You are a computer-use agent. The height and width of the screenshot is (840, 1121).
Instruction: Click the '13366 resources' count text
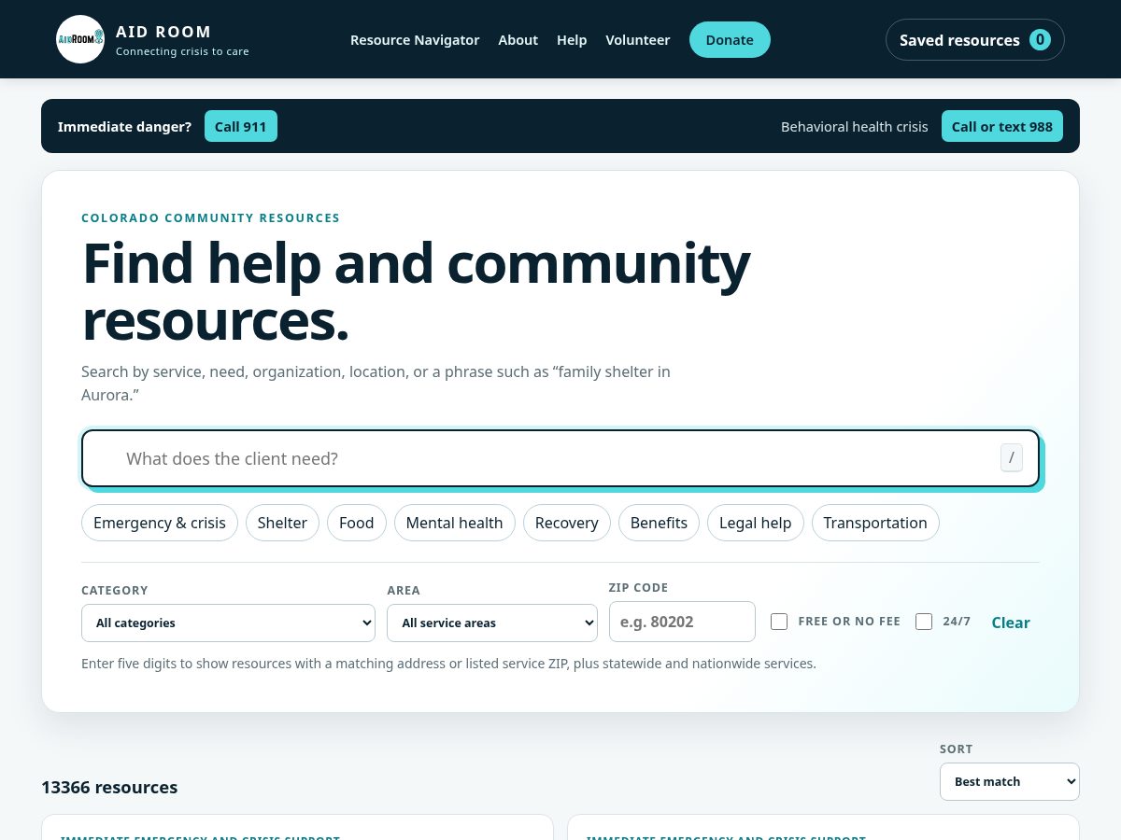[109, 787]
